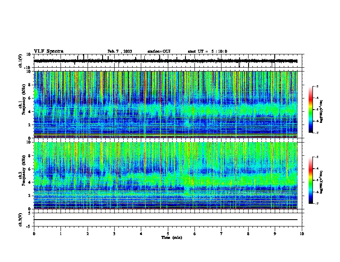Select the "start UT = 5:10:0" header text
The width and height of the screenshot is (340, 262).
(207, 51)
